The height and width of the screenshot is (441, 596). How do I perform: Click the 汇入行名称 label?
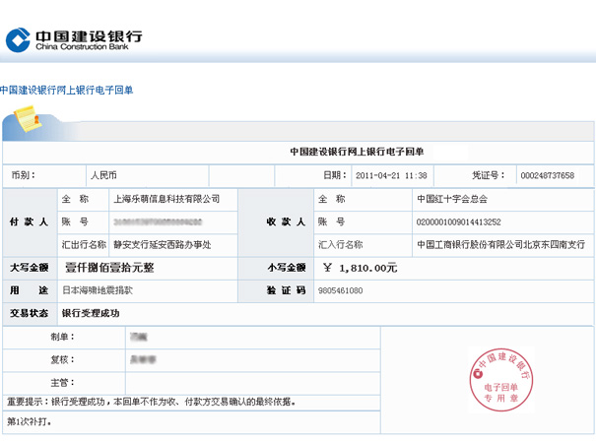[x=341, y=245]
